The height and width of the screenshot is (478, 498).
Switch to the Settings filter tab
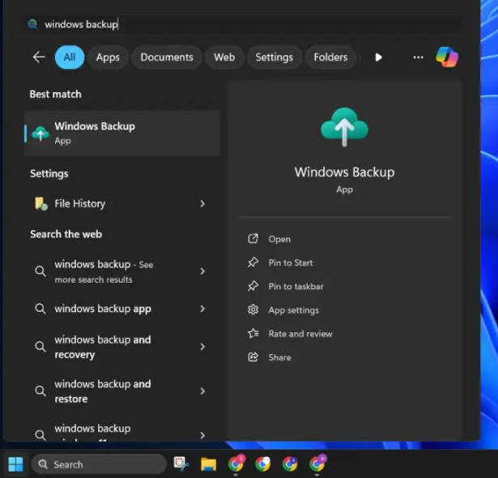(x=274, y=58)
